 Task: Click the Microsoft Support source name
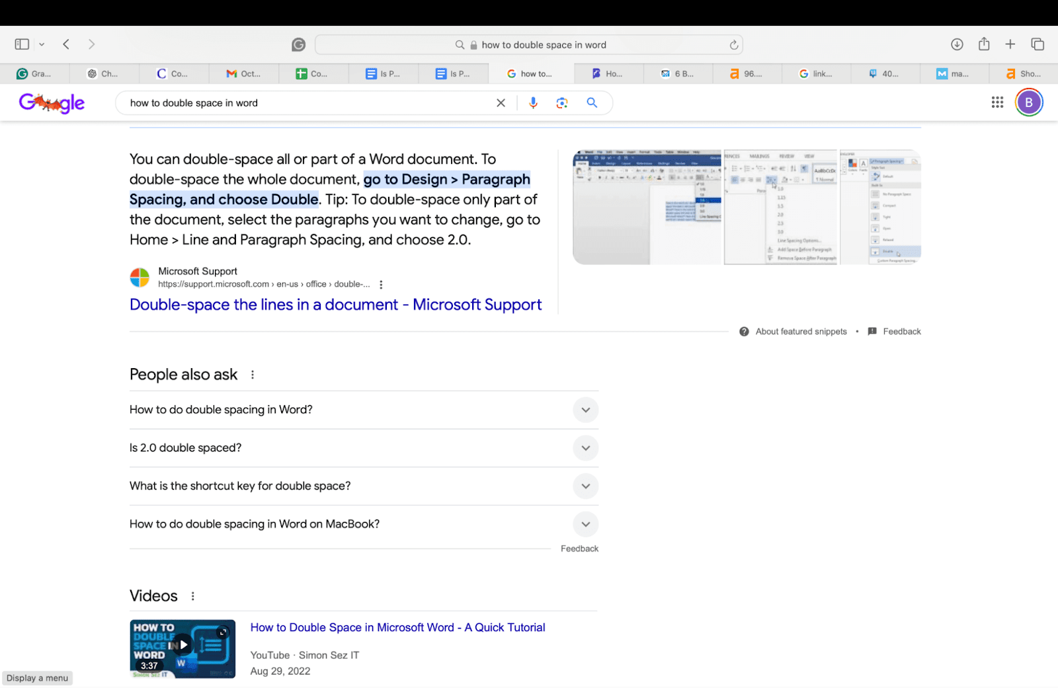point(198,271)
